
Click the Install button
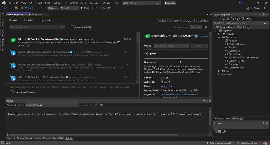pyautogui.click(x=199, y=46)
